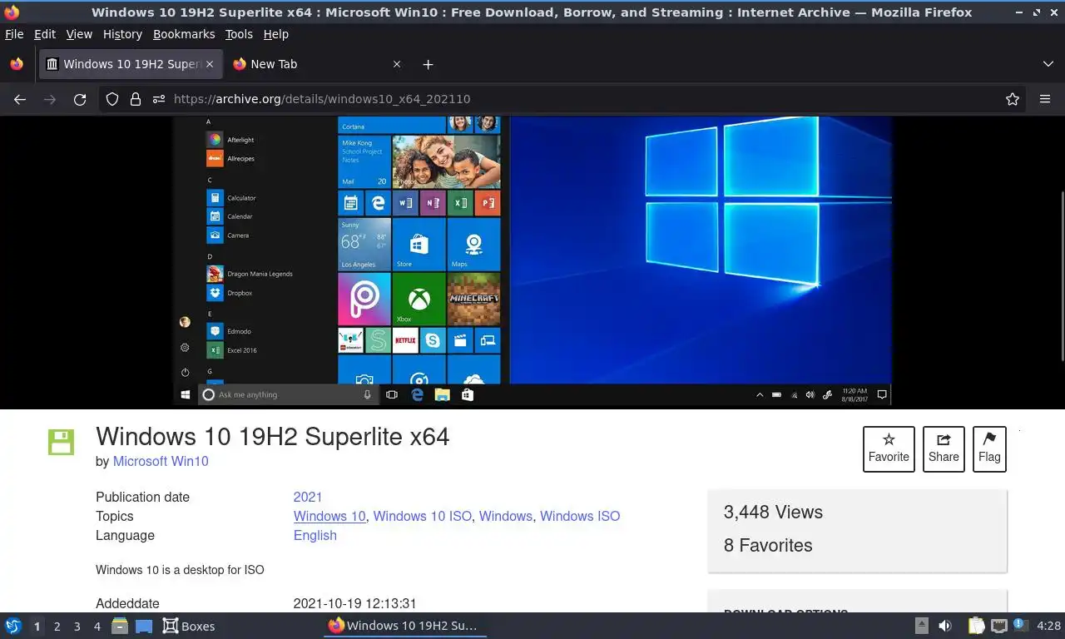The width and height of the screenshot is (1065, 639).
Task: Add this item to Favorites
Action: pyautogui.click(x=889, y=449)
